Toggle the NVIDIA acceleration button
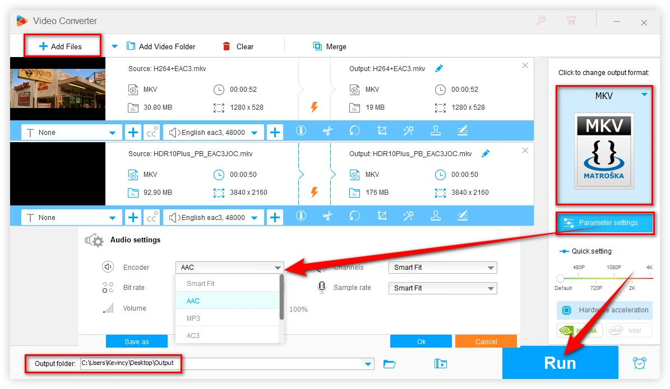This screenshot has height=389, width=670. point(580,330)
